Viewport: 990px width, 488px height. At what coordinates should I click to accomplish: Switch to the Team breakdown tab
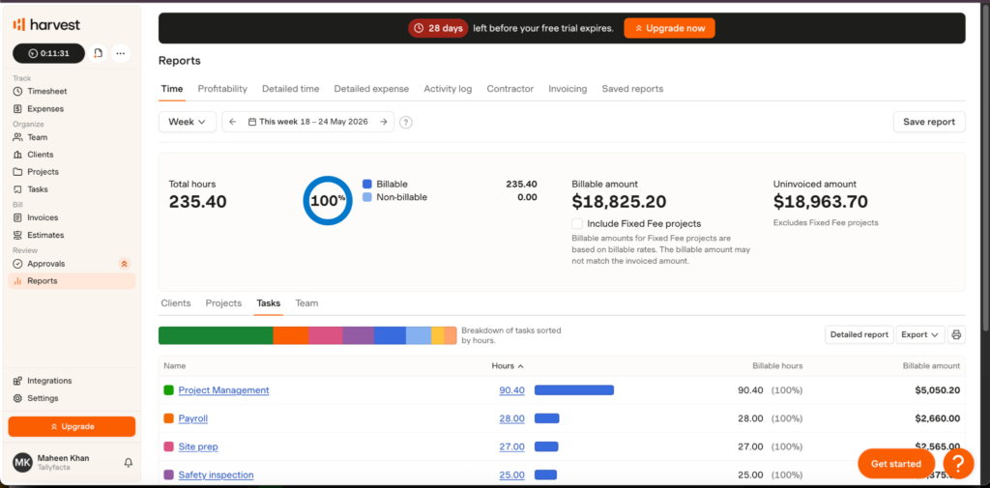click(306, 303)
